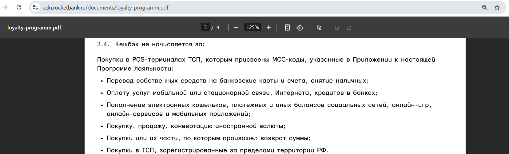Open site information icon in address bar
The height and width of the screenshot is (154, 509).
(36, 7)
